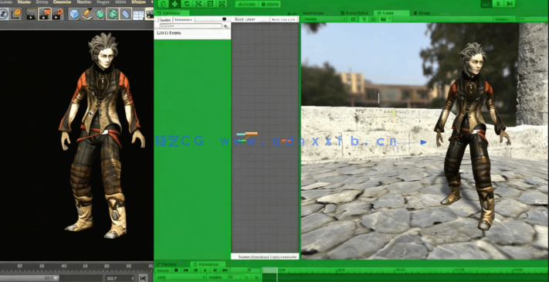Go to next keyframe in Animation window

[x=215, y=270]
